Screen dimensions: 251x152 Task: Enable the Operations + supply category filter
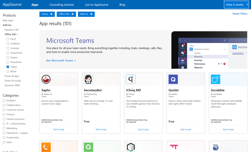click(x=4, y=133)
